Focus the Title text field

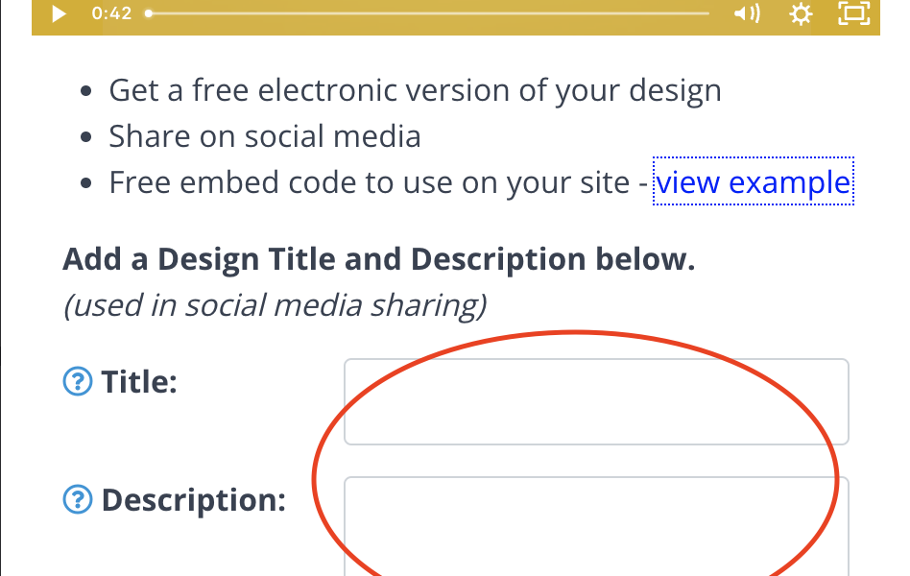[596, 401]
